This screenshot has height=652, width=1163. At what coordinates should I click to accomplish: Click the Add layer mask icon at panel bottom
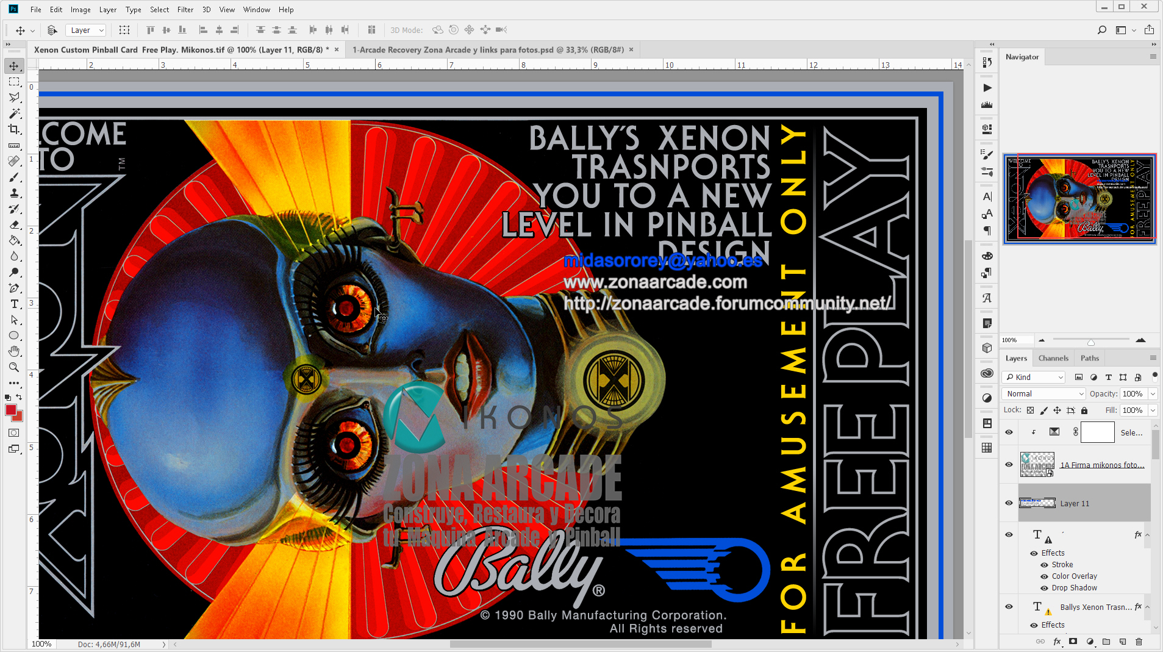tap(1072, 641)
